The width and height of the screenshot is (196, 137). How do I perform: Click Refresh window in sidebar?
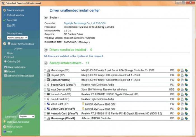pyautogui.click(x=15, y=15)
